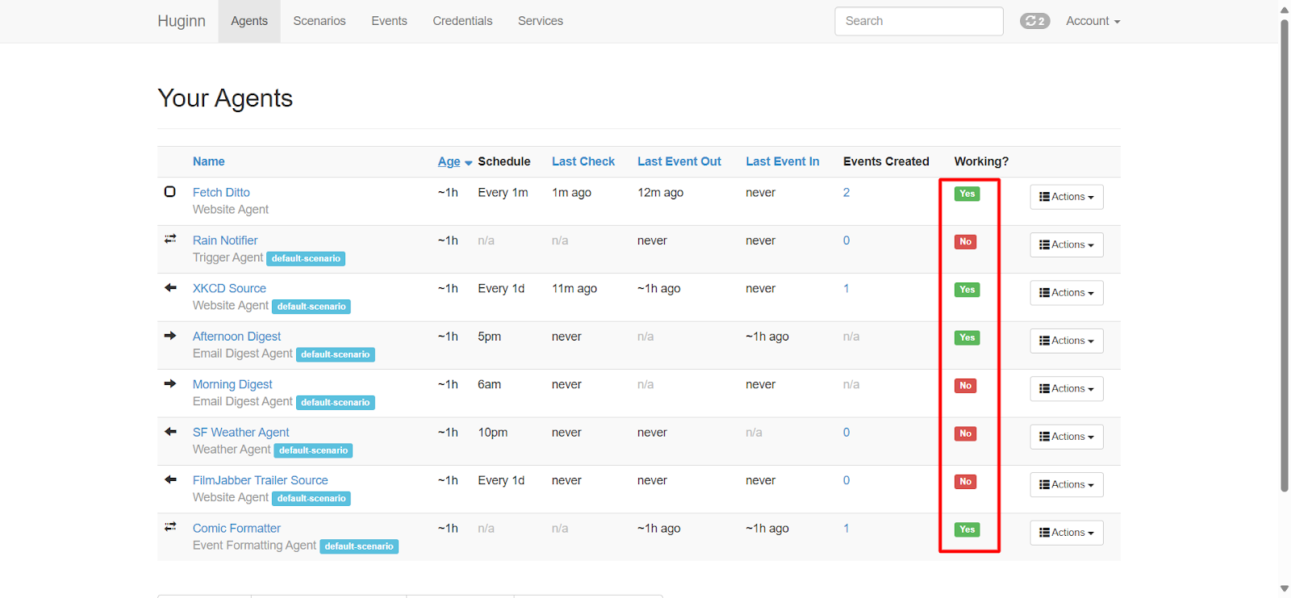Click the right arrow icon beside Afternoon Digest

coord(170,336)
